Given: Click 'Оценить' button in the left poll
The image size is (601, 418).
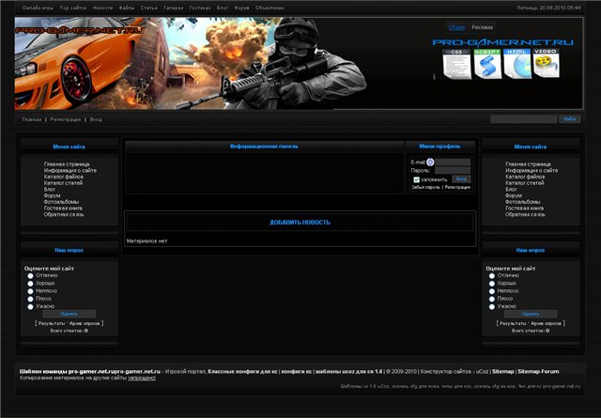Looking at the screenshot, I should point(69,314).
